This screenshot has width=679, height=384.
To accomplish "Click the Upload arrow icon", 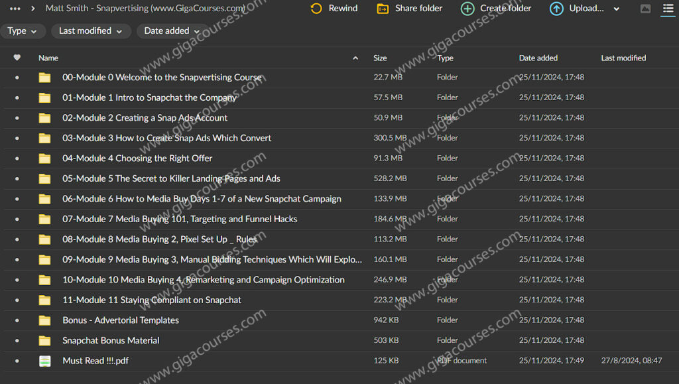I will tap(556, 9).
